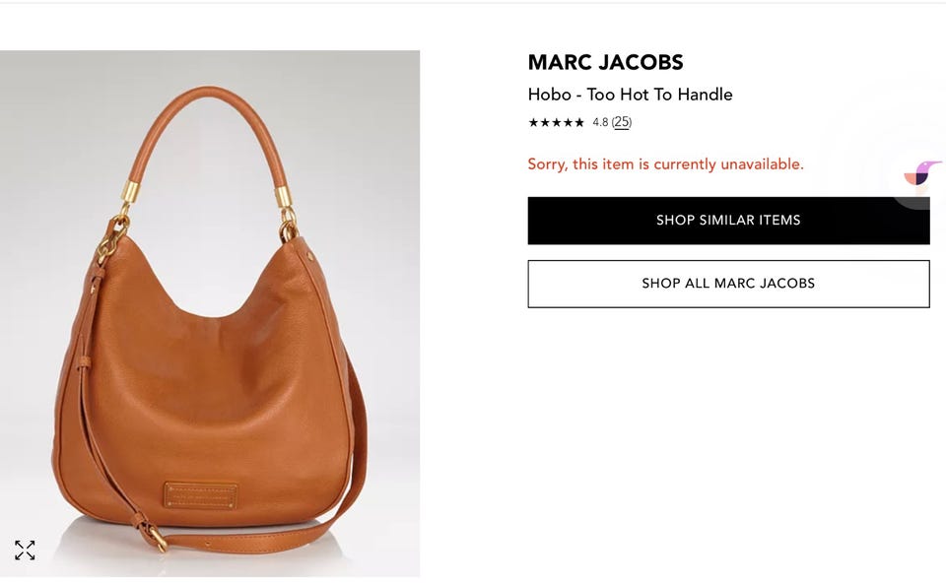Click the 4.8 rating score

point(600,122)
